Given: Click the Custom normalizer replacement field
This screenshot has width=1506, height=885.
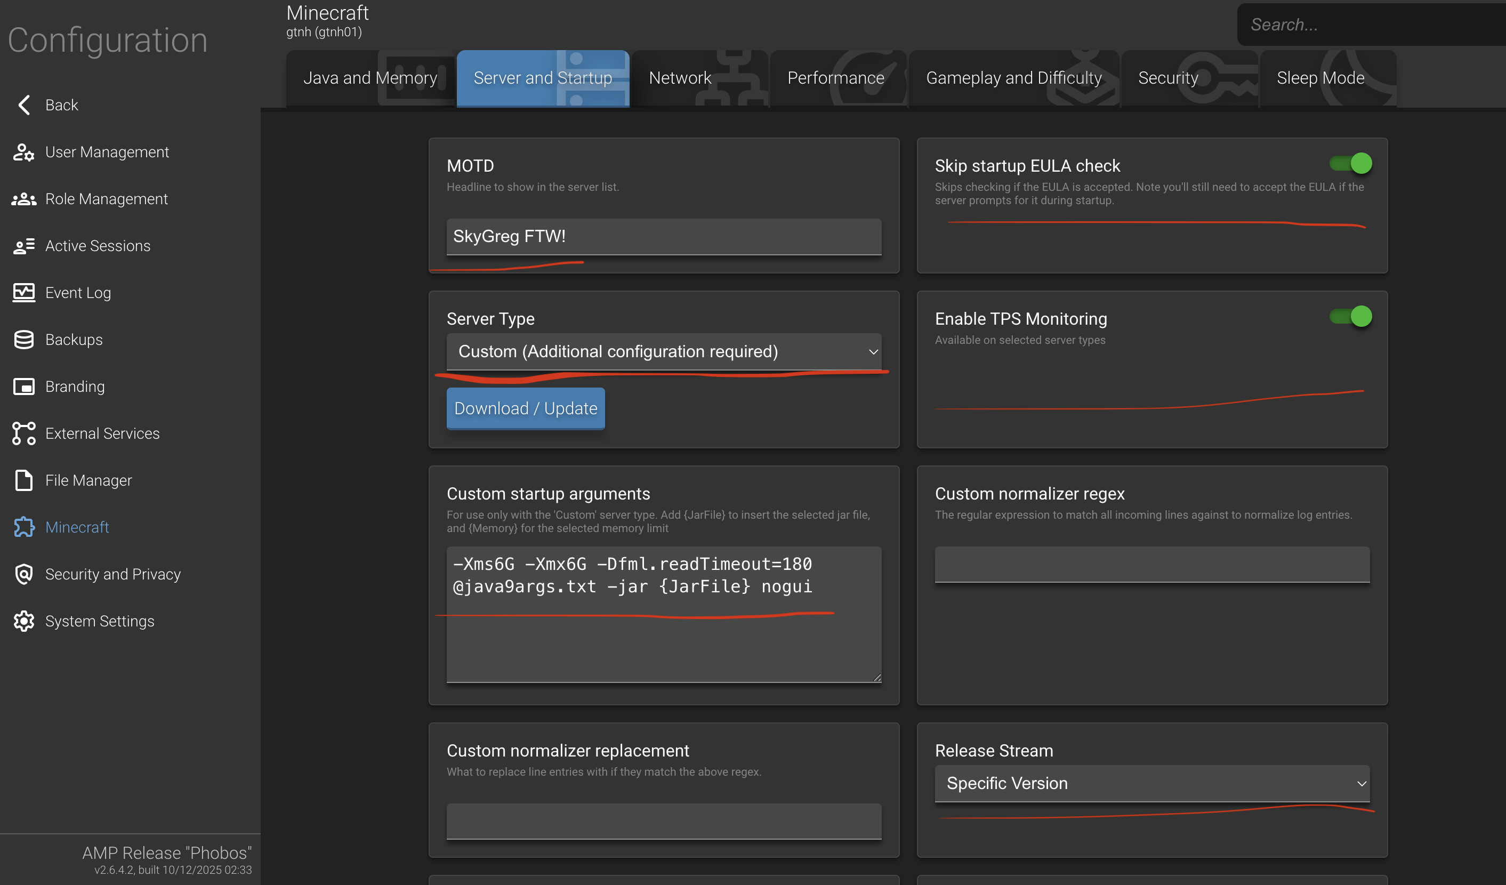Looking at the screenshot, I should (x=664, y=821).
